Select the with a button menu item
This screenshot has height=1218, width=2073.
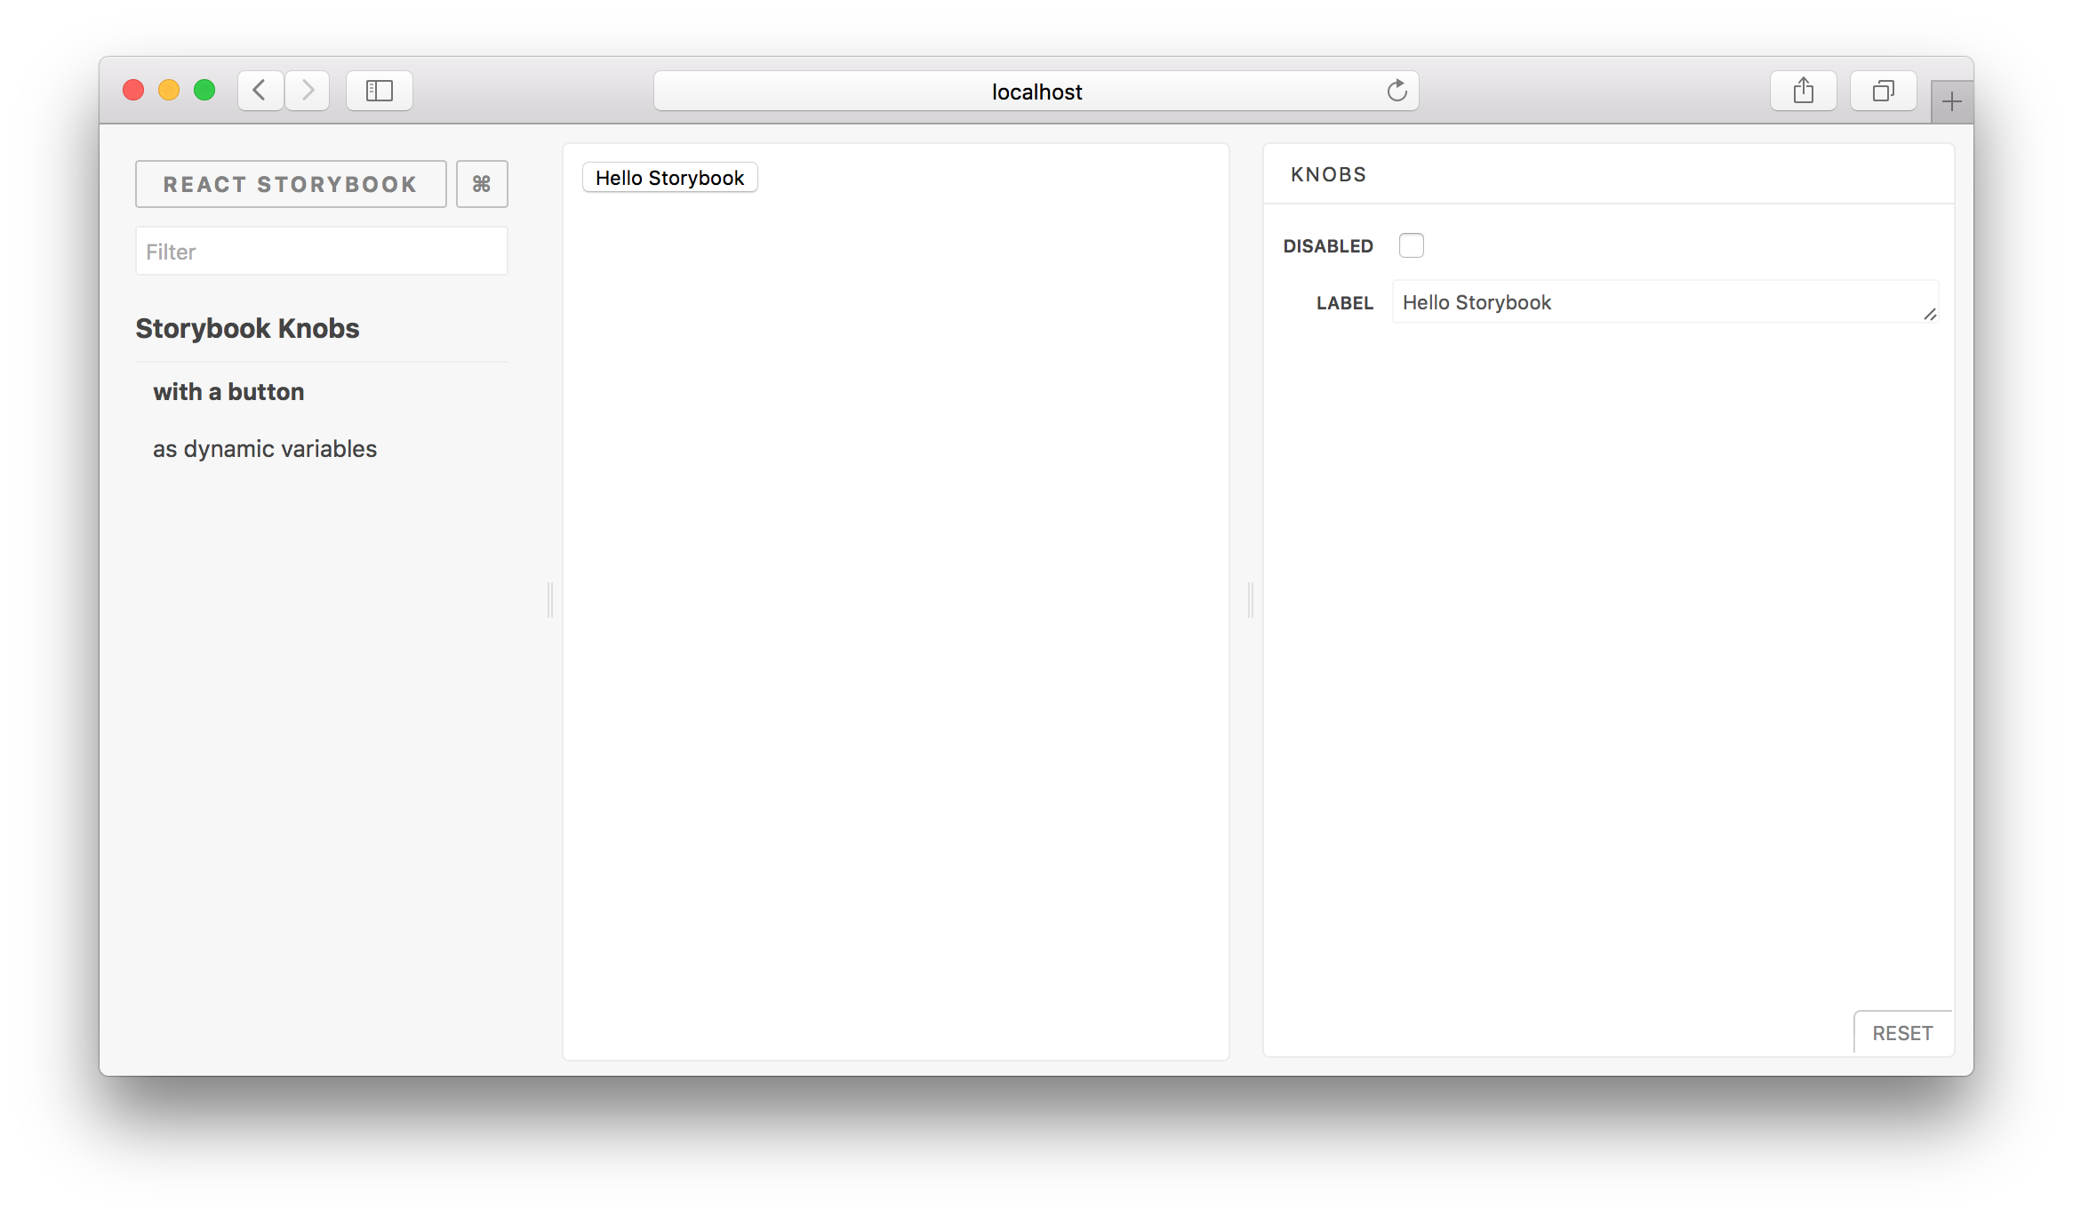(228, 391)
